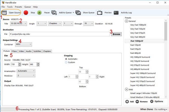Select Gmail Medium 5 Minutes 480p30 preset
The image size is (169, 112).
pos(145,97)
